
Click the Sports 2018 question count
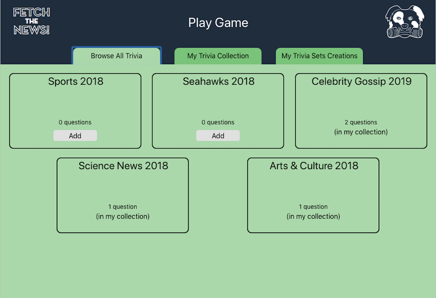(x=75, y=122)
